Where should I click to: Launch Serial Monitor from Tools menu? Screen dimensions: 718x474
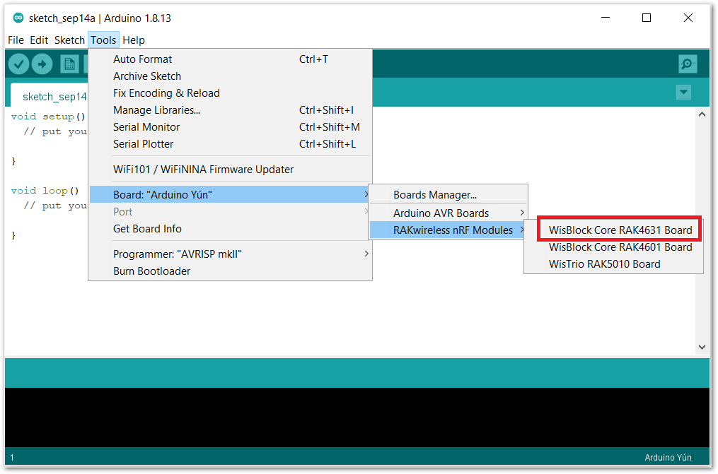coord(230,127)
